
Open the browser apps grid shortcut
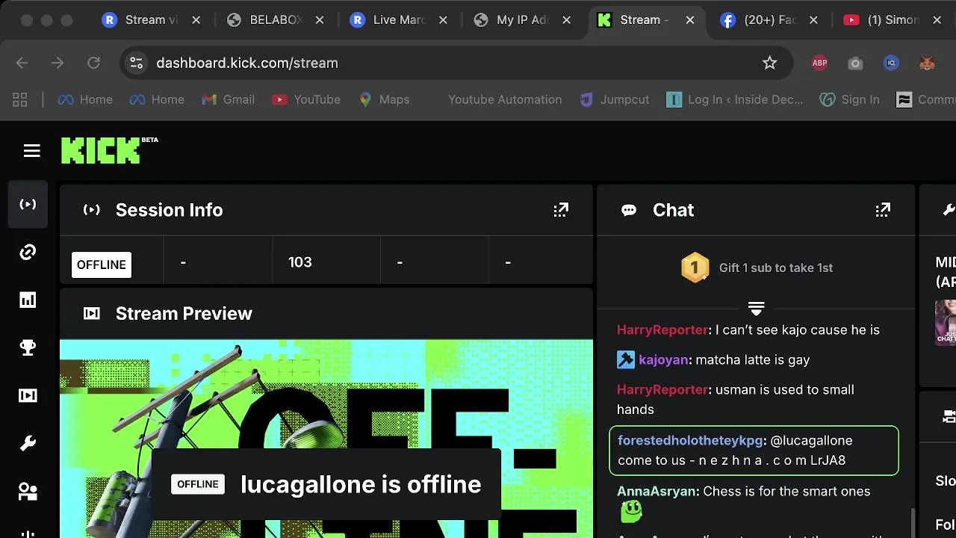[20, 99]
